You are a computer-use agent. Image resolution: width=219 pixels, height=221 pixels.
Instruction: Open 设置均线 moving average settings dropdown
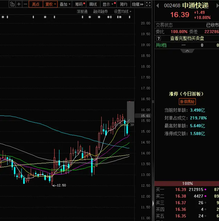pyautogui.click(x=123, y=12)
